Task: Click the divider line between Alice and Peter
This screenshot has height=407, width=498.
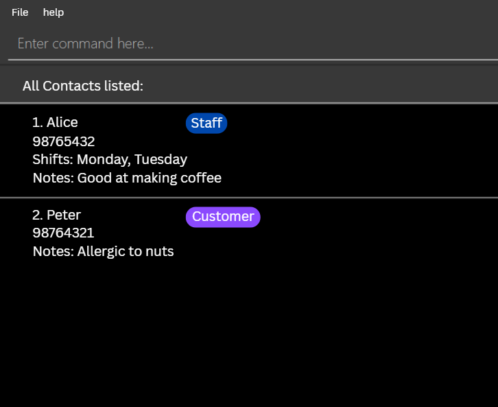Action: point(248,198)
